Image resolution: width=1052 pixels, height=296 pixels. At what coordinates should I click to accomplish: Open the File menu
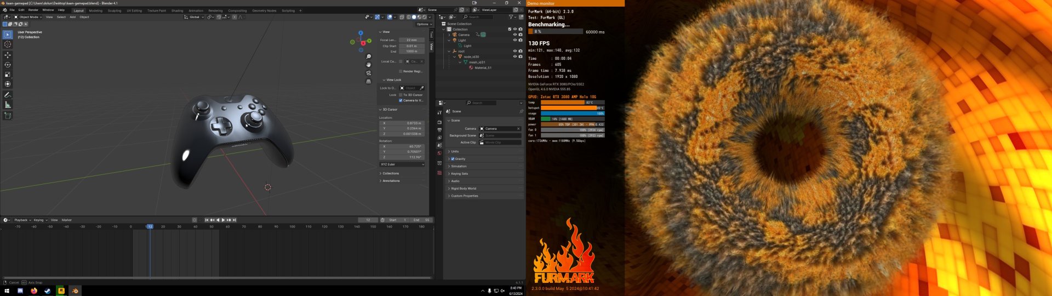pyautogui.click(x=12, y=10)
